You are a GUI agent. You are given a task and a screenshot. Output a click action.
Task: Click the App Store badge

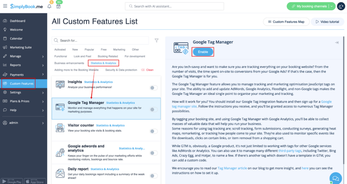[35, 181]
